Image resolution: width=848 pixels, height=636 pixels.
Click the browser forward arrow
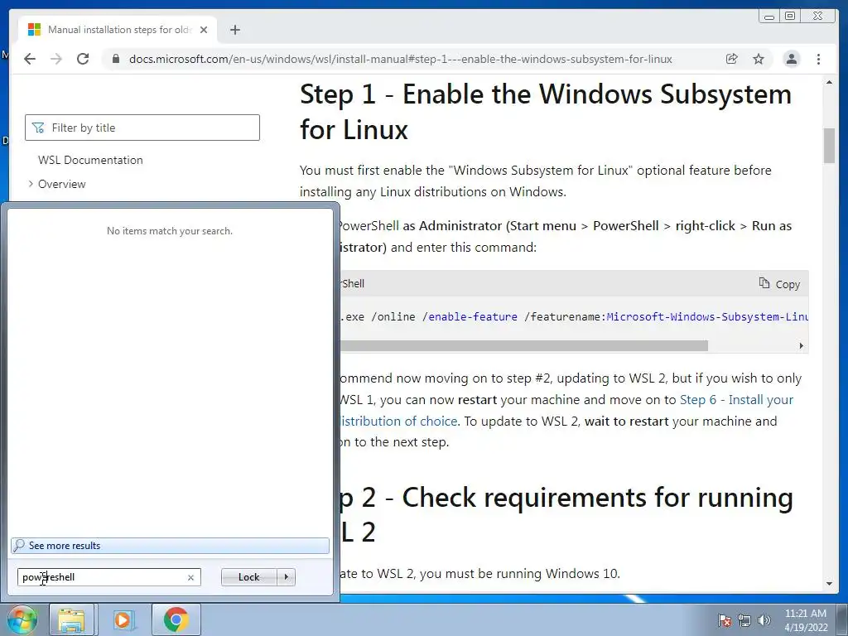click(56, 59)
